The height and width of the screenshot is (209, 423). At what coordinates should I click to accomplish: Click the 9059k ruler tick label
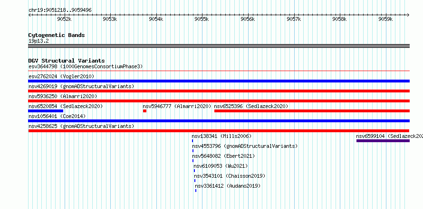click(385, 19)
